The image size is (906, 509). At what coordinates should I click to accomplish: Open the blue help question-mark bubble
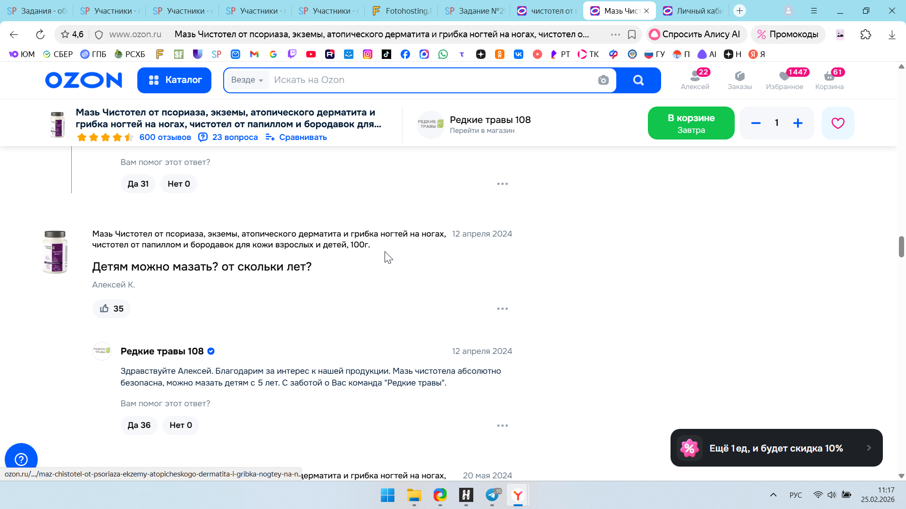click(21, 459)
